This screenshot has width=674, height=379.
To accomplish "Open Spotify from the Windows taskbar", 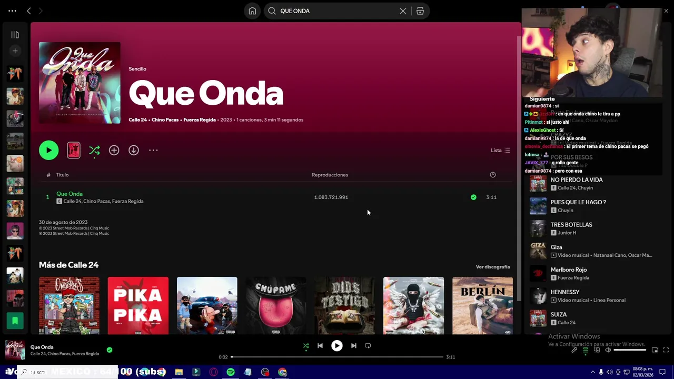I will (231, 372).
